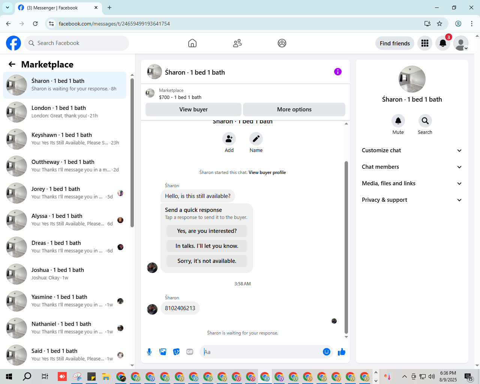Open Windows taskbar search
The height and width of the screenshot is (384, 480).
point(27,376)
